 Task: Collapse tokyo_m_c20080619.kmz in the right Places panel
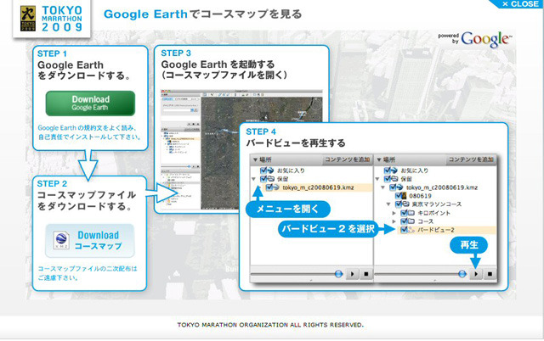click(x=383, y=187)
